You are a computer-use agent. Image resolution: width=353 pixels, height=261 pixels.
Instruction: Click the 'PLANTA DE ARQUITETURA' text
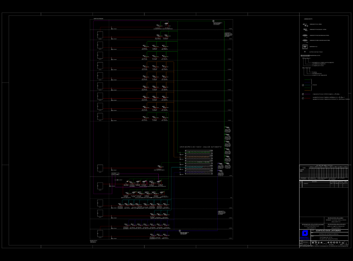click(x=329, y=239)
